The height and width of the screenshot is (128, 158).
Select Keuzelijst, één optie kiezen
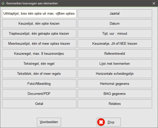pyautogui.click(x=39, y=24)
